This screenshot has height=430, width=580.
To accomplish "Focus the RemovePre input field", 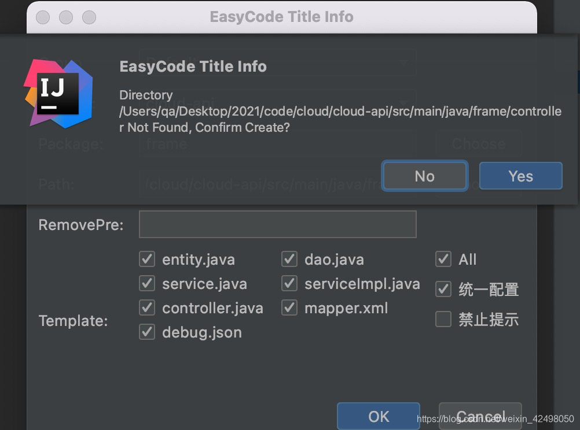I will click(x=277, y=224).
